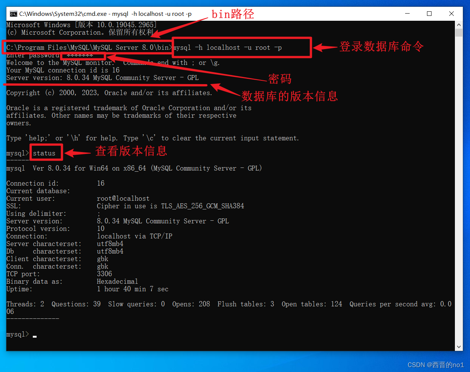Click the 'Conn. characterset:' label
Viewport: 470px width, 372px height.
(44, 266)
